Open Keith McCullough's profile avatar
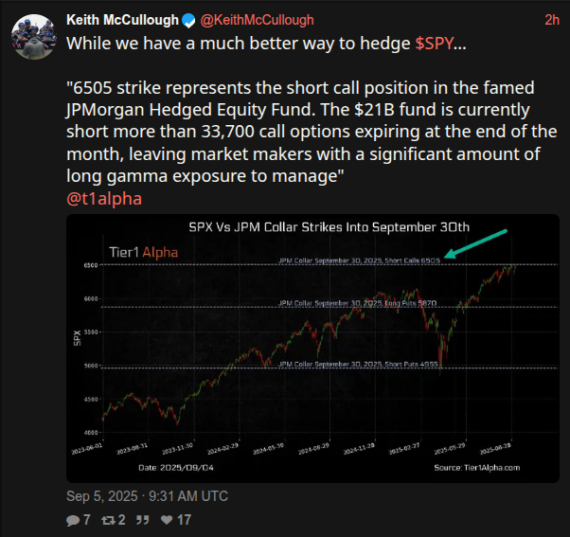570x537 pixels. click(34, 37)
